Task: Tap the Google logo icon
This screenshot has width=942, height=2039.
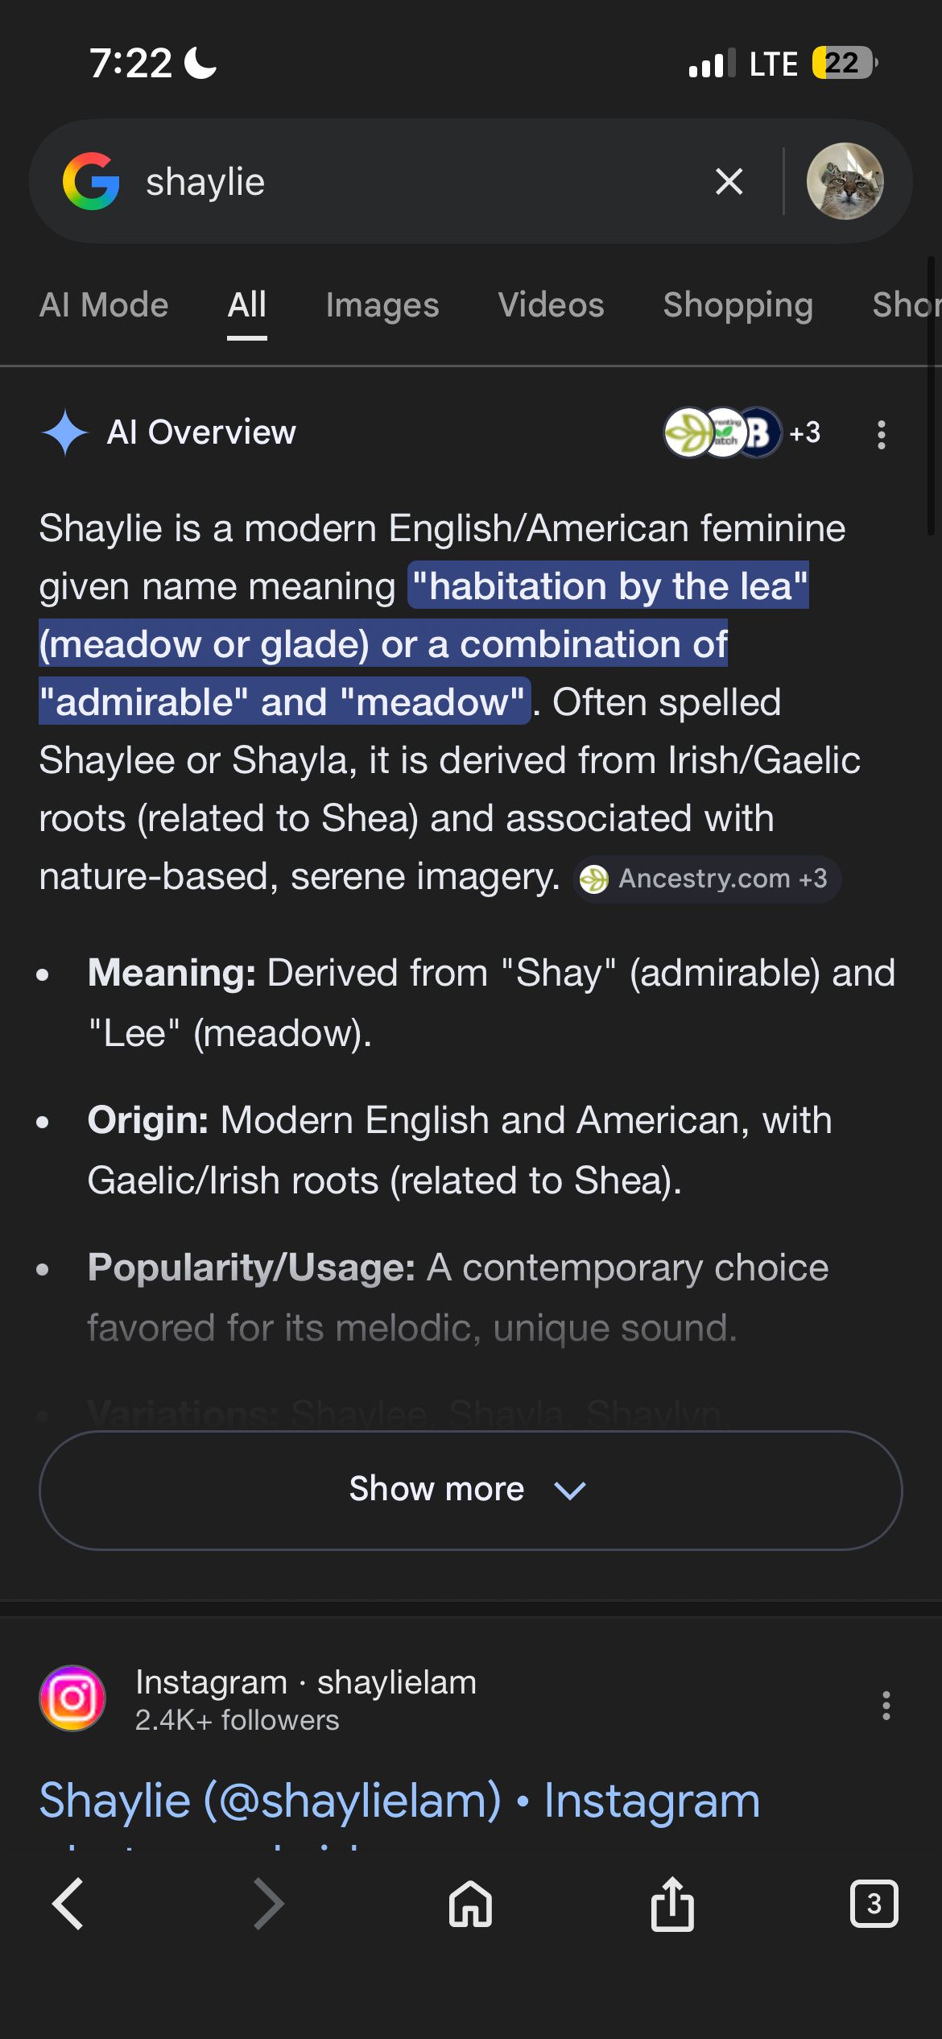Action: click(92, 182)
